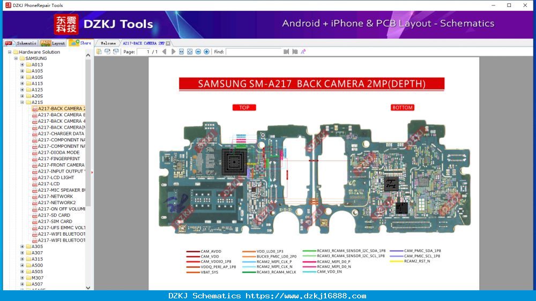Image resolution: width=536 pixels, height=301 pixels.
Task: Click the rotate-left page icon in the toolbar
Action: click(x=107, y=51)
